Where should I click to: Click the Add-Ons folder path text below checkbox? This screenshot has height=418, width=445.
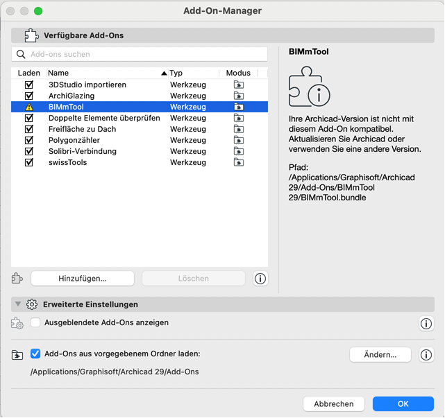(115, 372)
